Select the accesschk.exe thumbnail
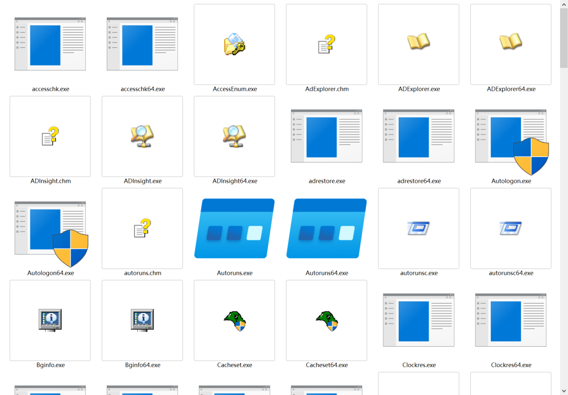Viewport: 568px width, 395px height. (50, 44)
